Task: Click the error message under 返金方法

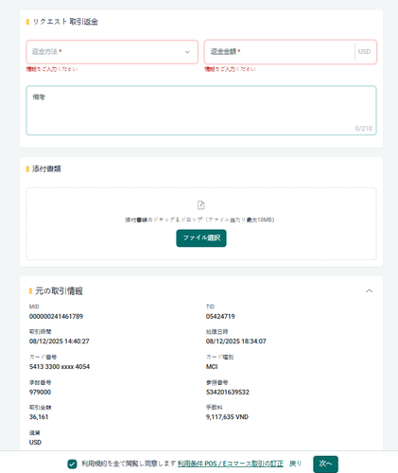Action: [52, 69]
